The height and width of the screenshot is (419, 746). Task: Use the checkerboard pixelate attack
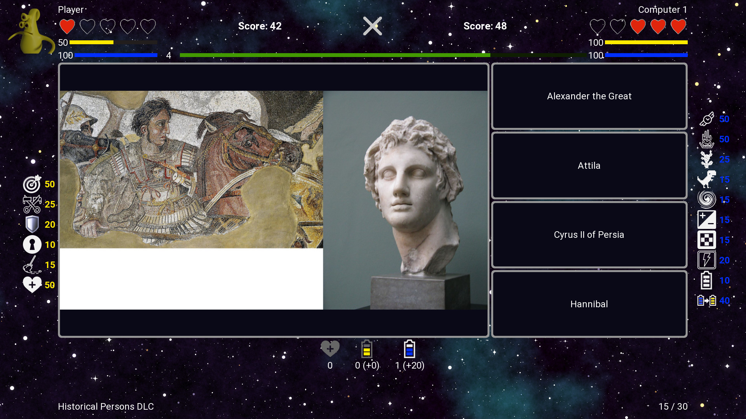click(x=706, y=240)
